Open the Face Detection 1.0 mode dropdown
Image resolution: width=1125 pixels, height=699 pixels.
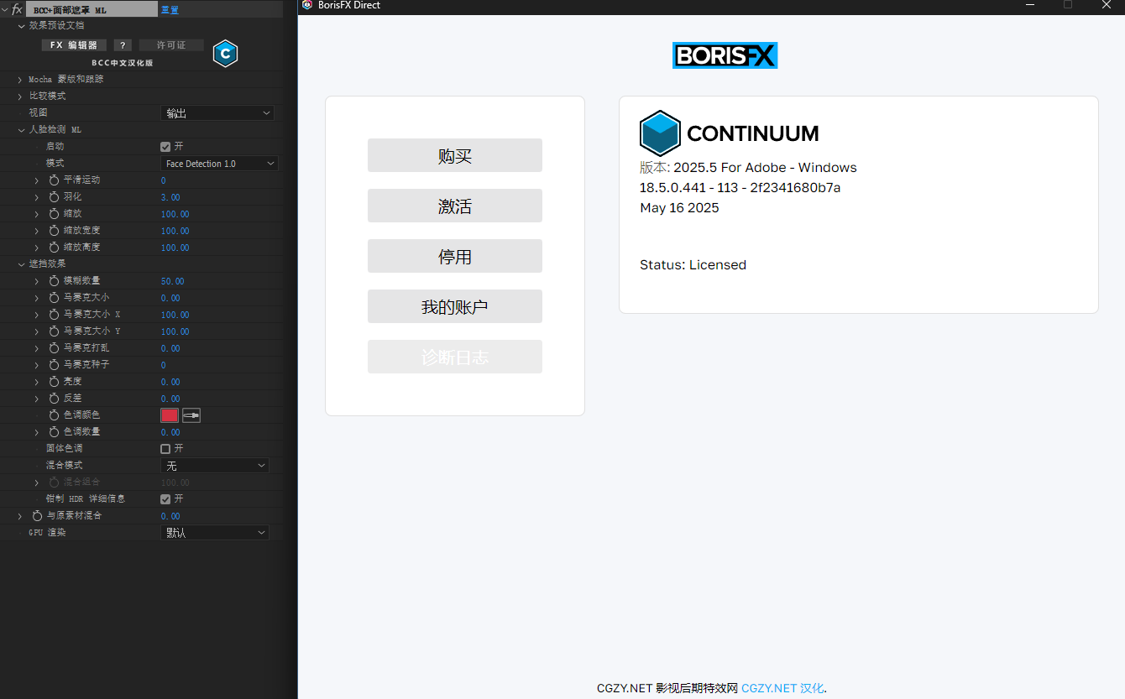point(219,164)
